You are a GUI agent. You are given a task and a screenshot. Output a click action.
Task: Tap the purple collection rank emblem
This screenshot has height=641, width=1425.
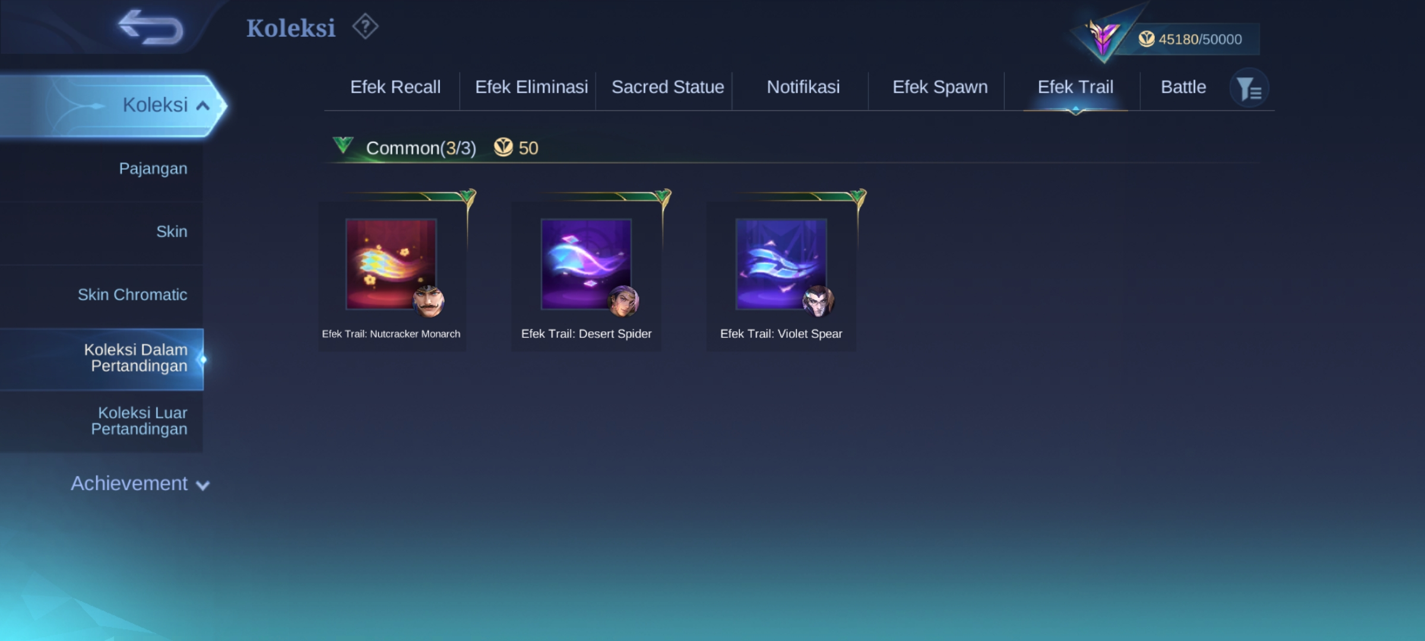pyautogui.click(x=1103, y=37)
